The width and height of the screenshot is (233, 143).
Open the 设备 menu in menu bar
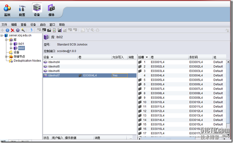point(33,25)
